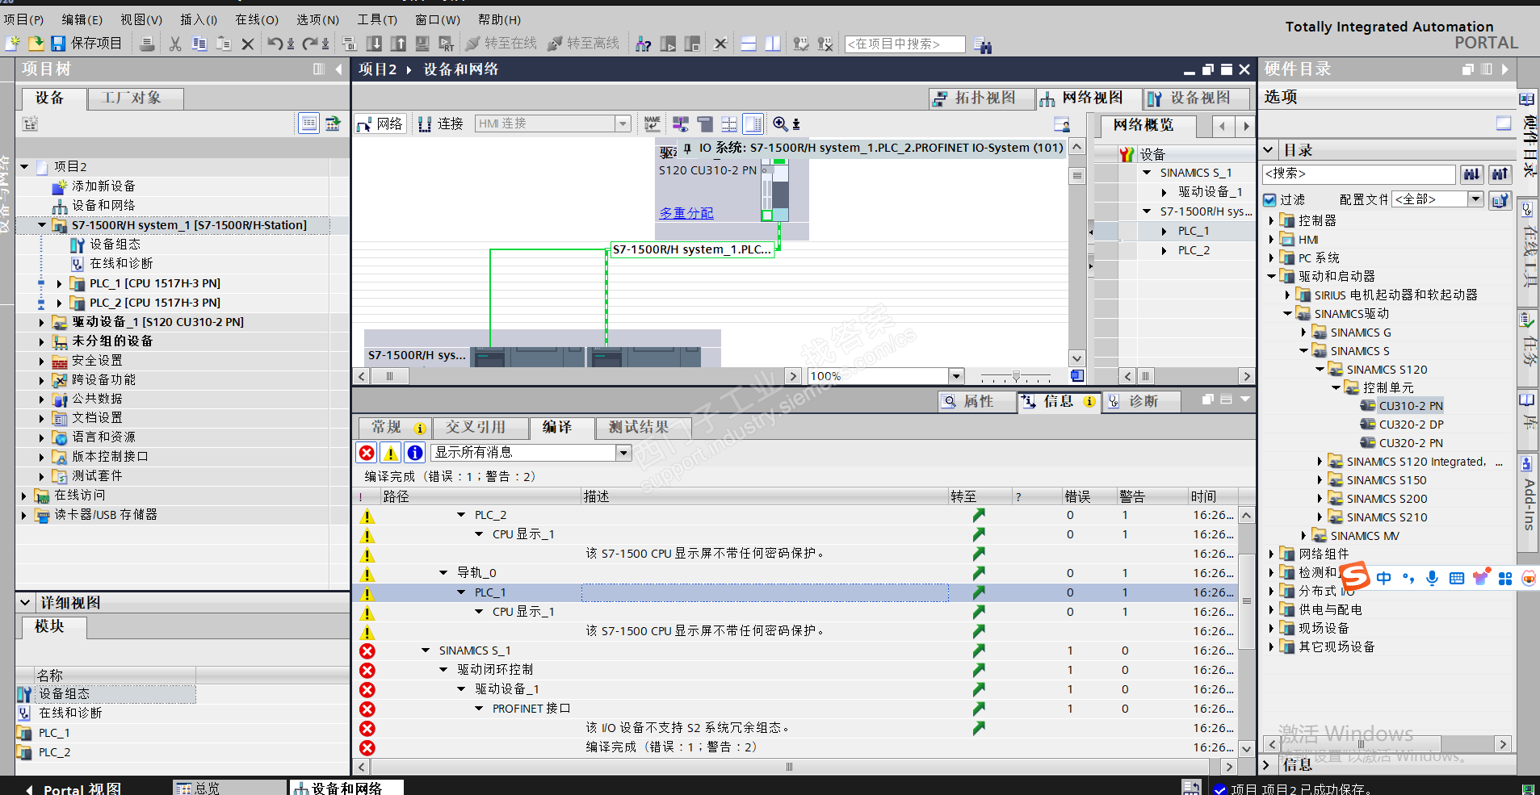Click the blue information filter icon

[415, 453]
